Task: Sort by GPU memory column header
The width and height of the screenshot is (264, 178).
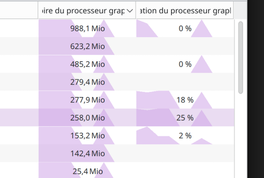Action: click(82, 11)
